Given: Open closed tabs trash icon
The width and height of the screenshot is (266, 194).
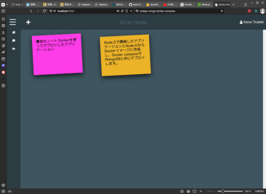Looking at the screenshot, I should pos(245,5).
